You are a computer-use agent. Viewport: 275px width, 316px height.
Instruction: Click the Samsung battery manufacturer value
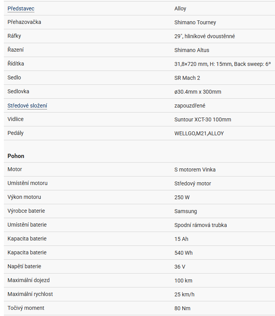pos(185,211)
